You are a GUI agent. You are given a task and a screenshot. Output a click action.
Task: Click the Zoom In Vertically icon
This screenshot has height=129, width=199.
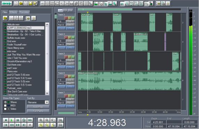click(x=61, y=120)
